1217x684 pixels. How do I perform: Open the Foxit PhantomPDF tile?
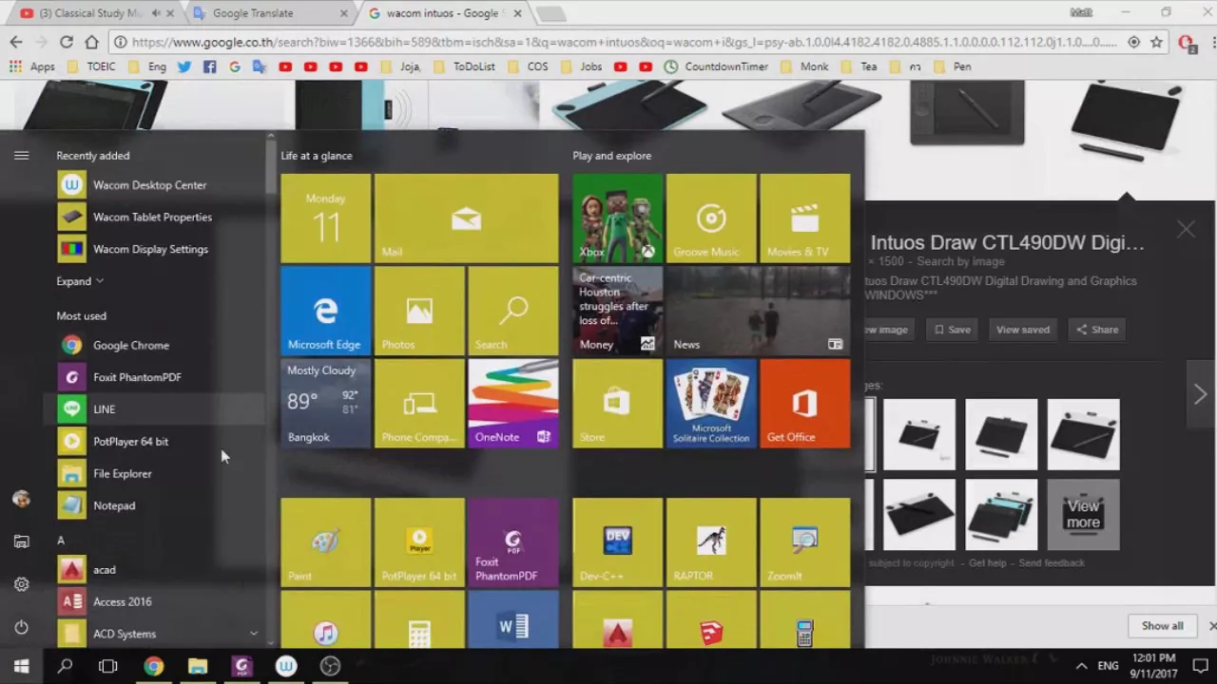(x=513, y=541)
